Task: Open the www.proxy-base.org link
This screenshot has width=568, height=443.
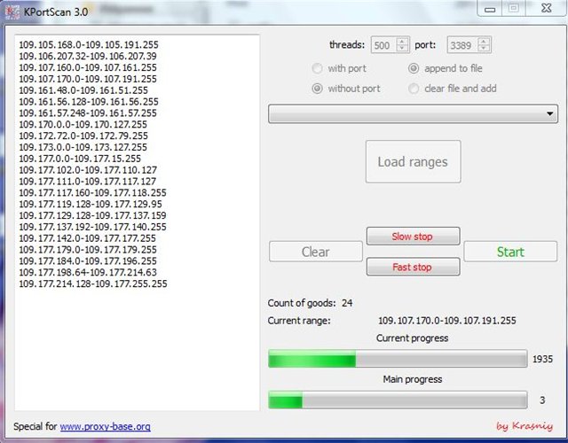Action: pyautogui.click(x=106, y=426)
